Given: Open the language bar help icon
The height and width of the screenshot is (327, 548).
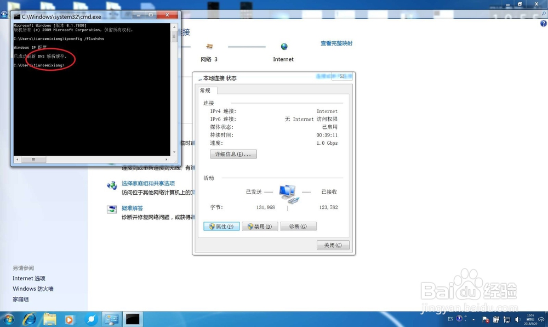Looking at the screenshot, I should pyautogui.click(x=459, y=318).
